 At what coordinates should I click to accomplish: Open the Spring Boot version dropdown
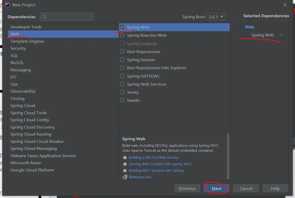(x=216, y=17)
